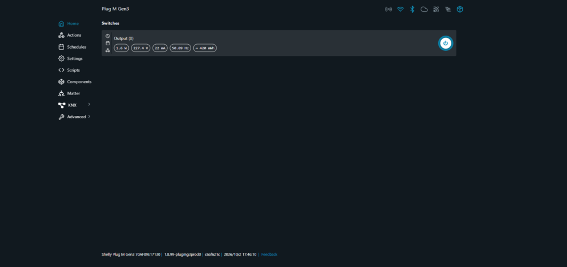Go to the Home page
Viewport: 567px width, 267px height.
[x=69, y=23]
